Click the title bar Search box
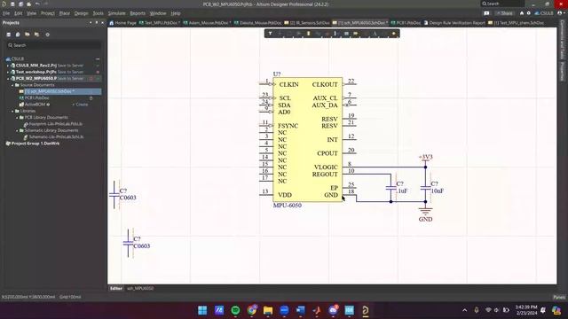The image size is (568, 319). (x=502, y=4)
